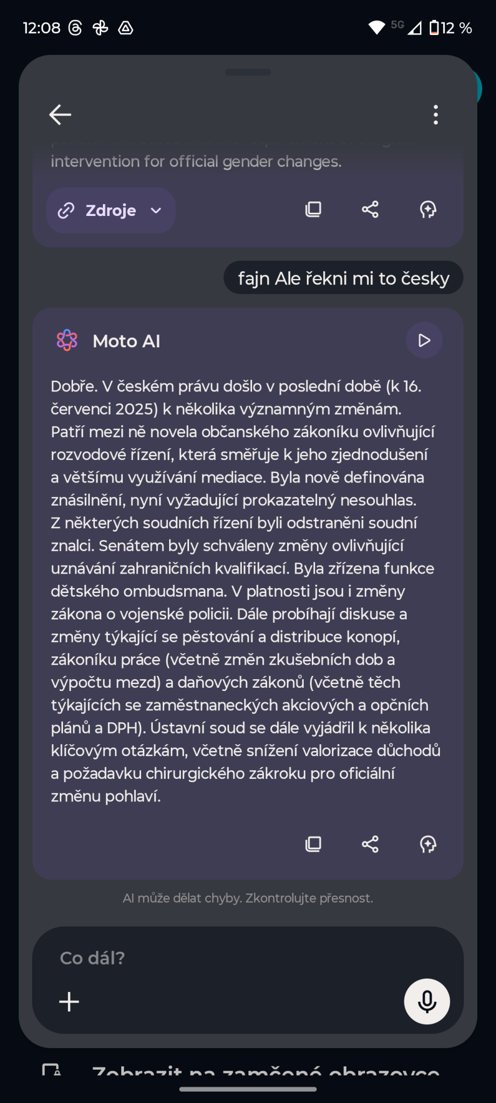Select the 'fajn Ale řekni mi to česky' message
Screen dimensions: 496x1103
coord(344,278)
